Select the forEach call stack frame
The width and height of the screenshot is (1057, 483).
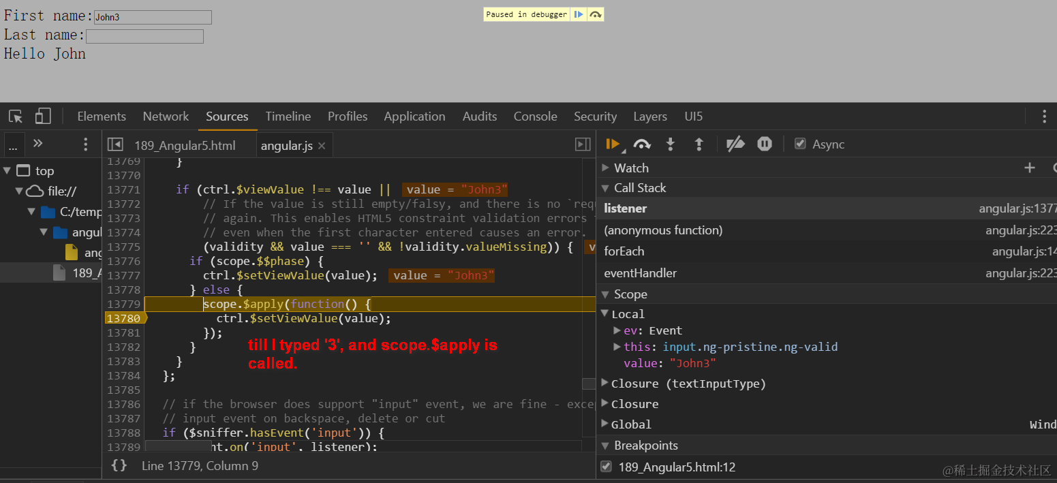tap(827, 251)
